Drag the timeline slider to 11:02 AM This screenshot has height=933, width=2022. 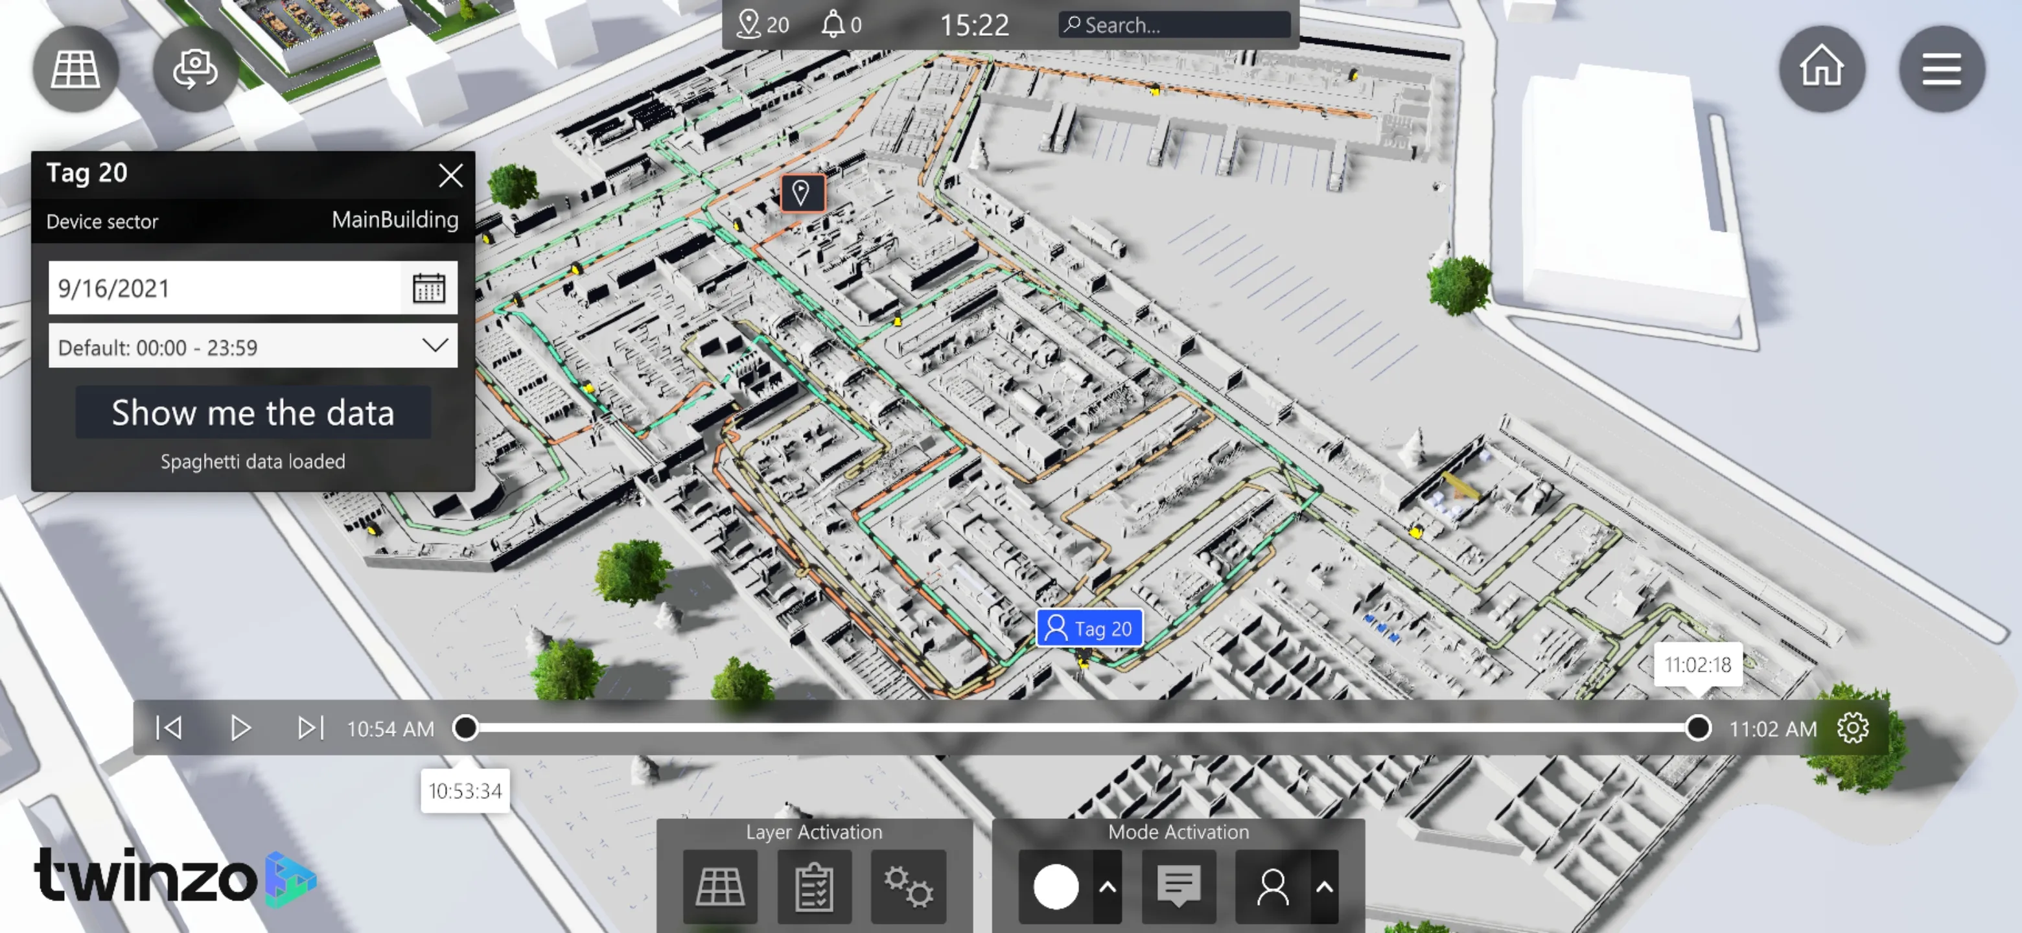[x=1697, y=728]
